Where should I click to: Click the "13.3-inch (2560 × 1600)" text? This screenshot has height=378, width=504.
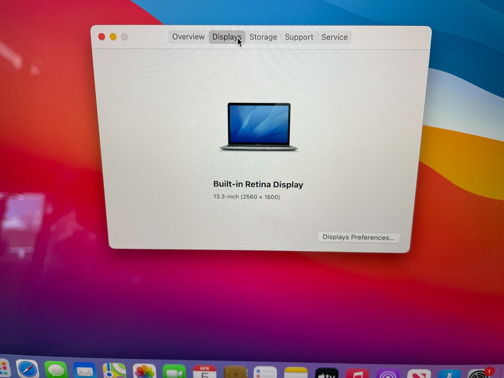click(x=247, y=197)
